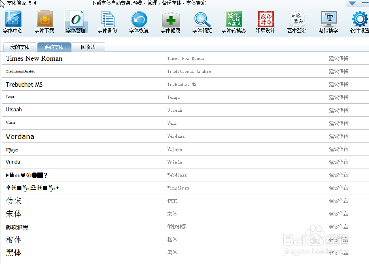The image size is (369, 264).
Task: Select the 微软雅黑 font preview
Action: tap(17, 227)
